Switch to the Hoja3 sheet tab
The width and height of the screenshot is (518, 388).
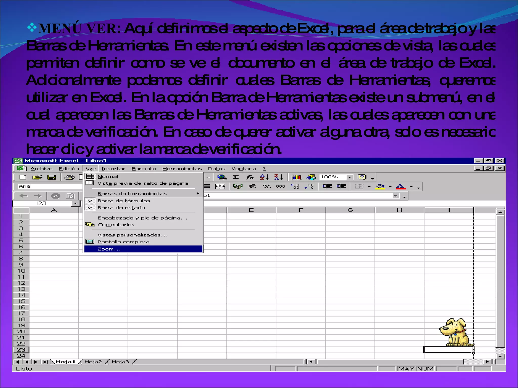coord(120,362)
